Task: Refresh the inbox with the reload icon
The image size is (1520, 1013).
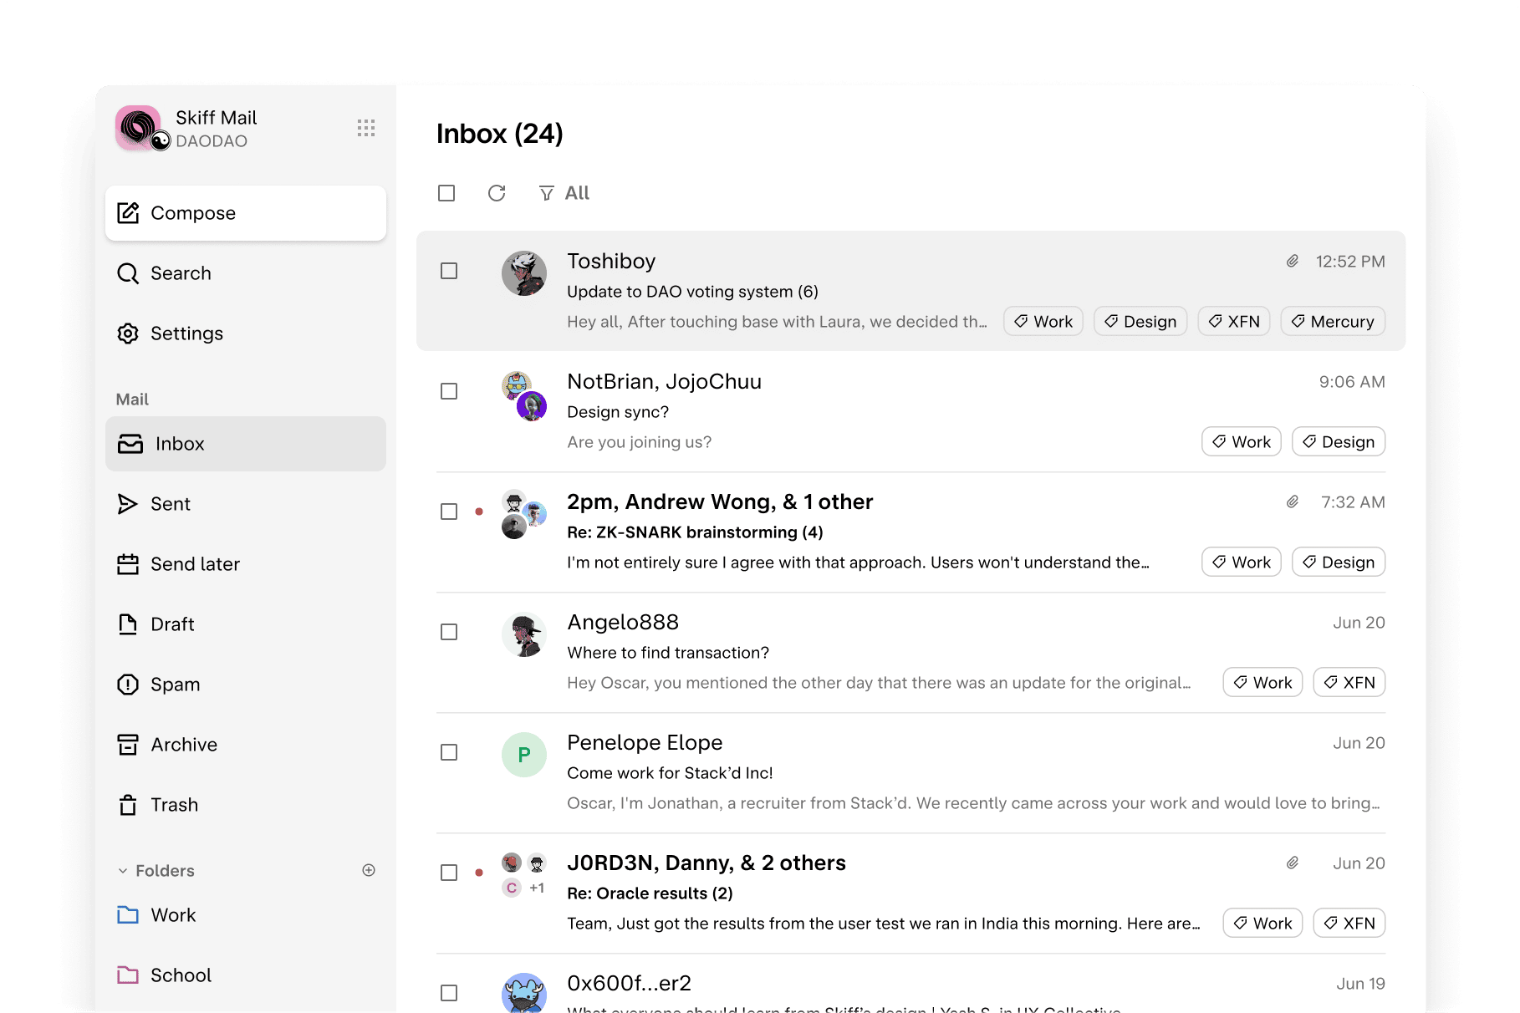Action: (497, 193)
